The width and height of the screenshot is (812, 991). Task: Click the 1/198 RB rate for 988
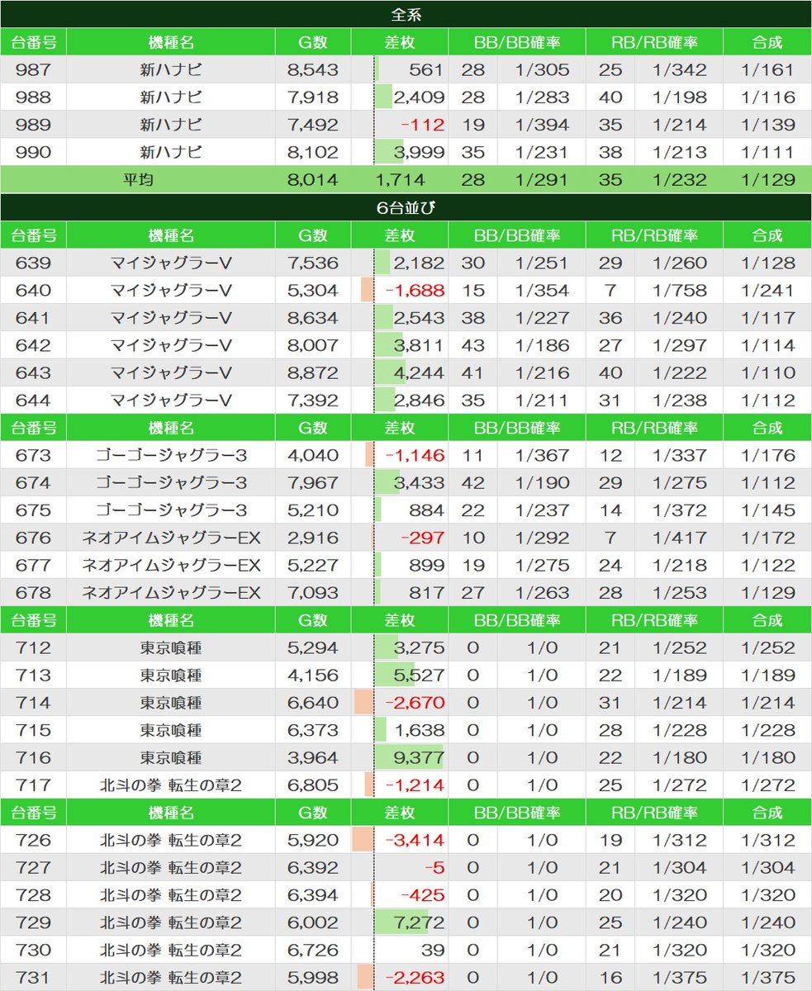tap(679, 97)
